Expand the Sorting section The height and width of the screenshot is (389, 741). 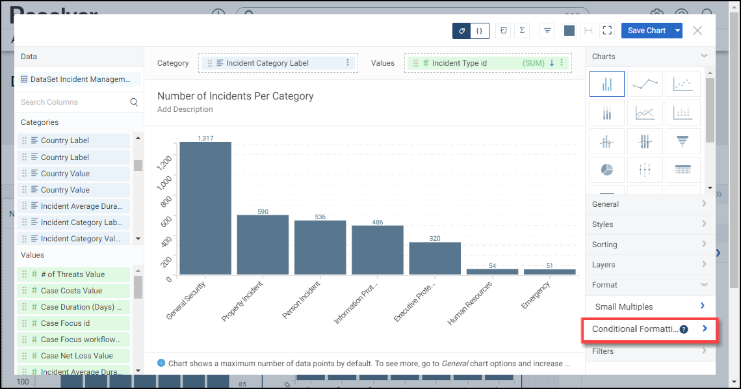650,245
